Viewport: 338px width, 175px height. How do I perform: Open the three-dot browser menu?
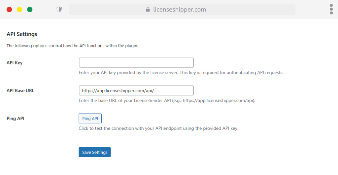331,9
